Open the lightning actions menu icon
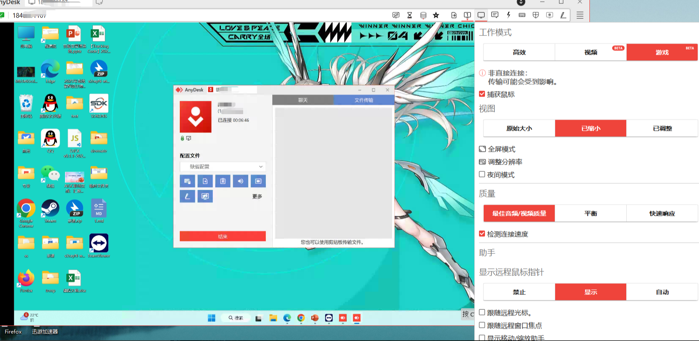The width and height of the screenshot is (699, 341). pyautogui.click(x=509, y=15)
